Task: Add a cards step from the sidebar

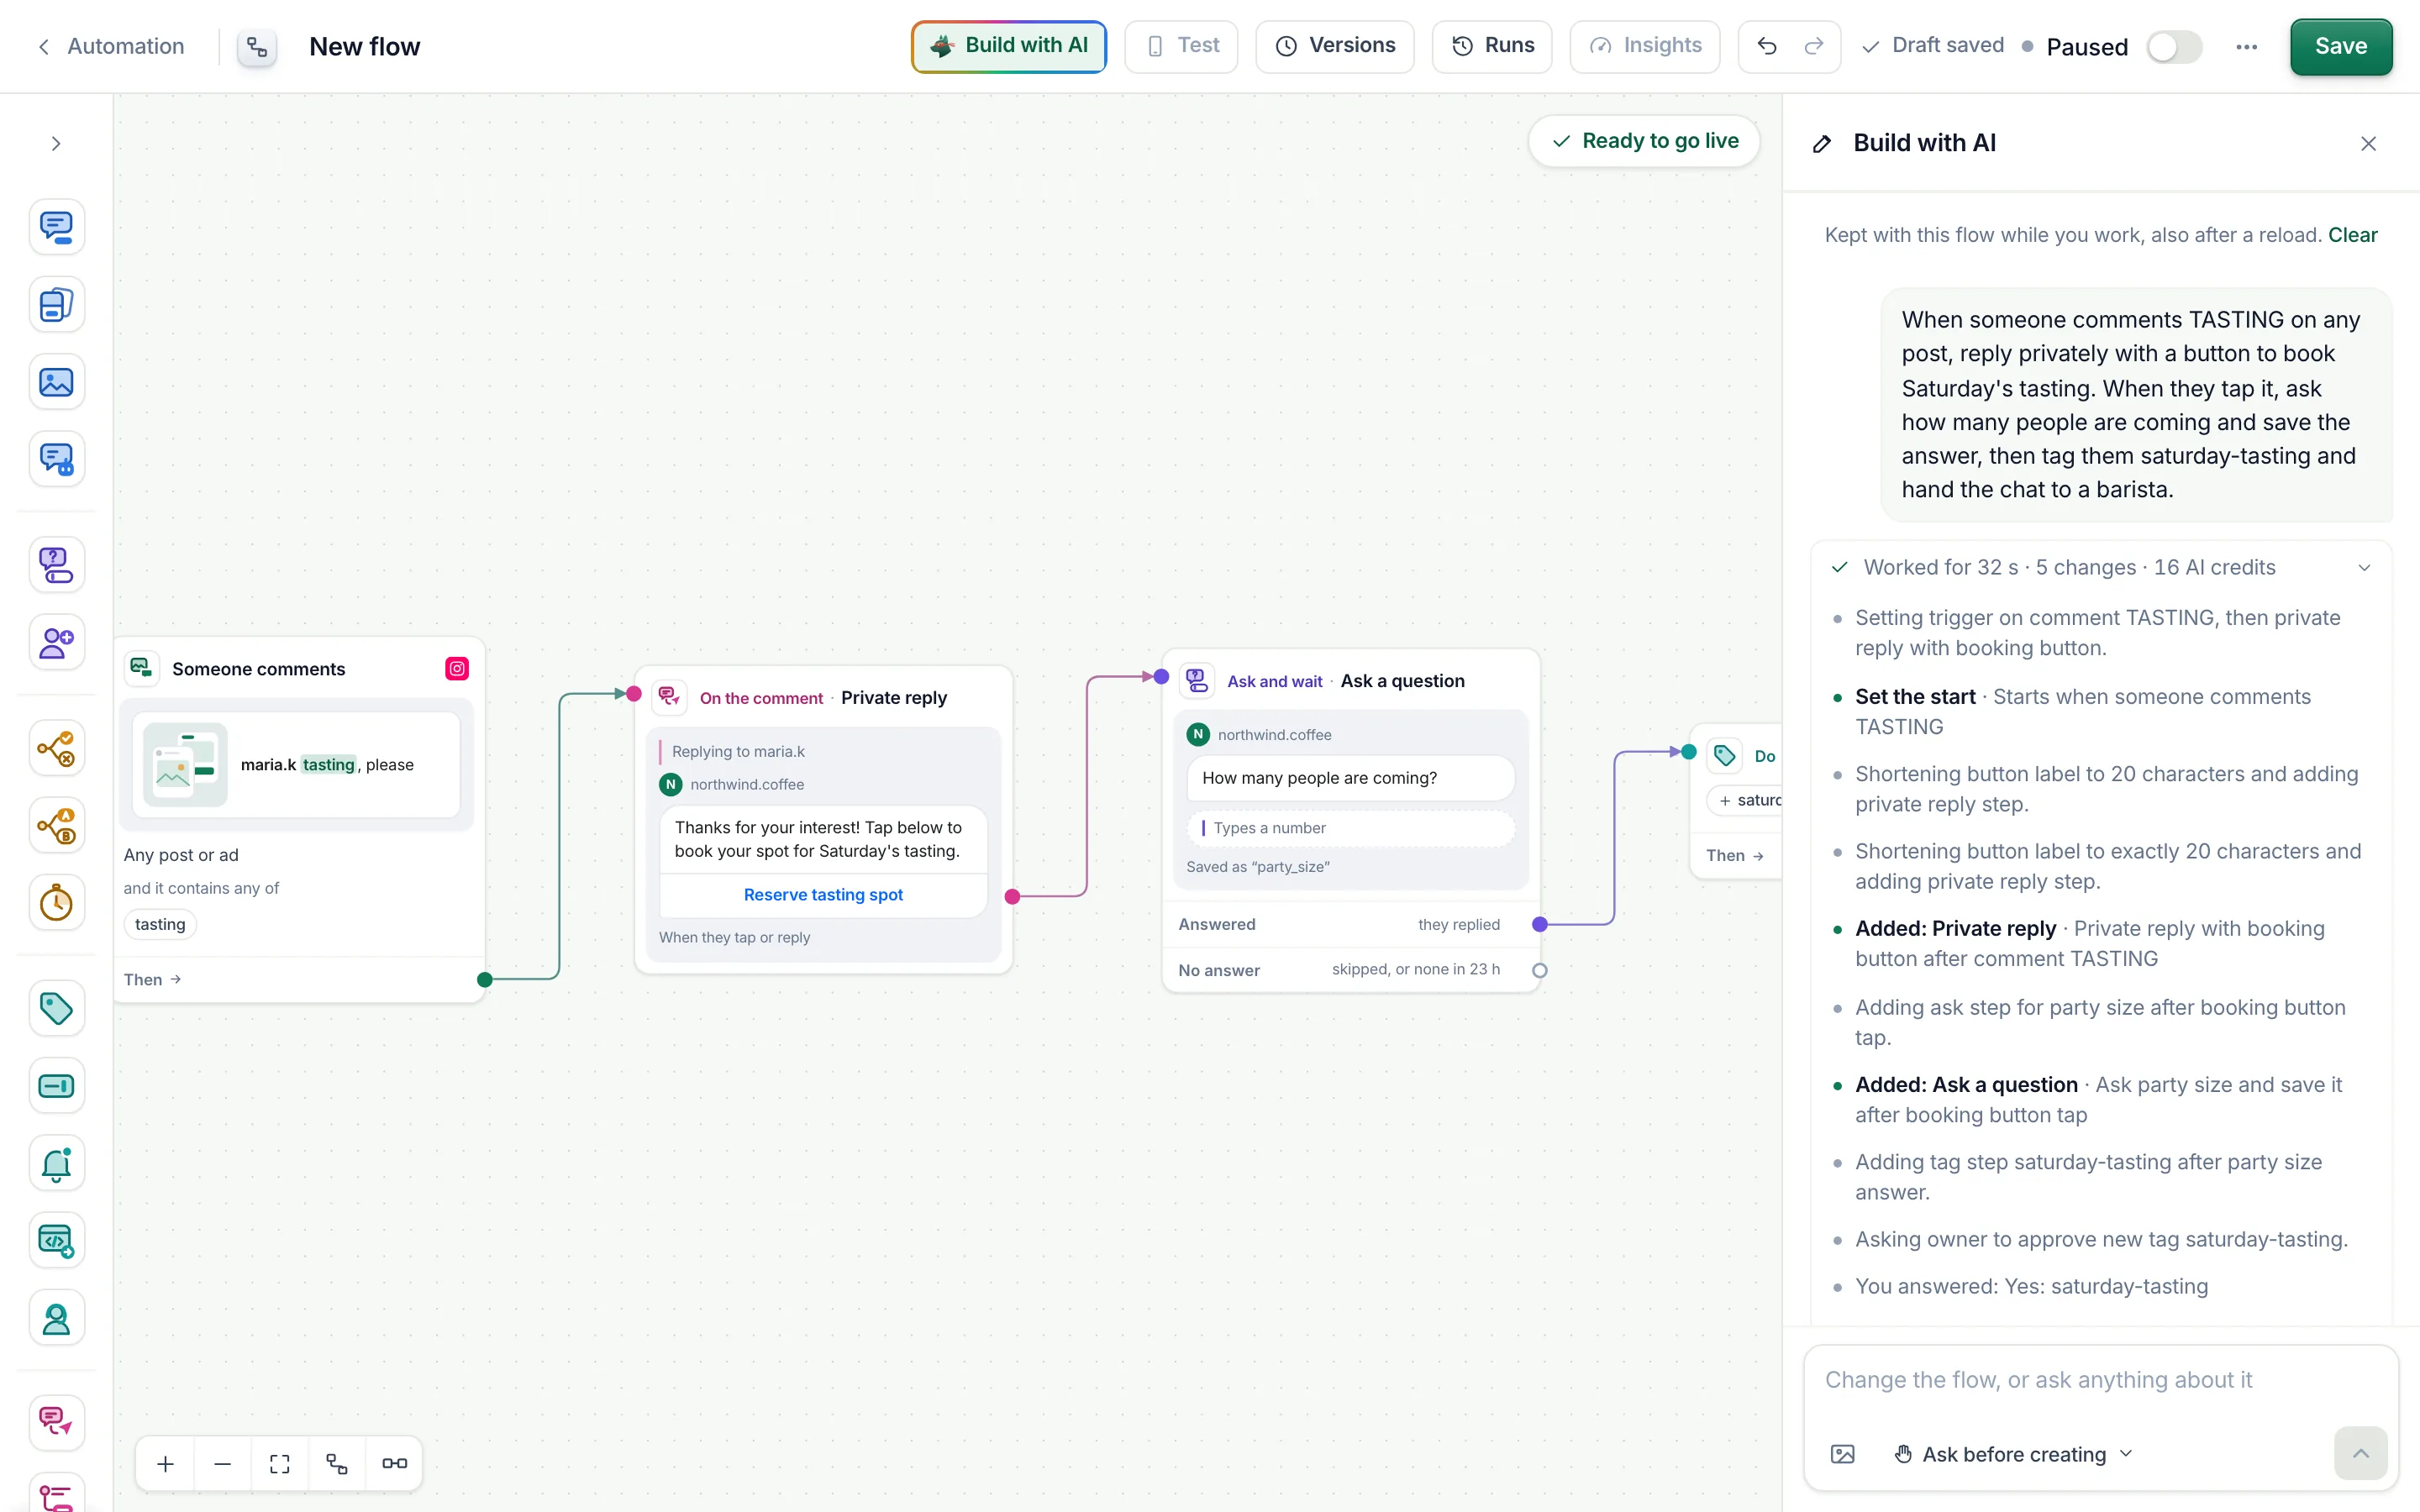Action: pos(57,305)
